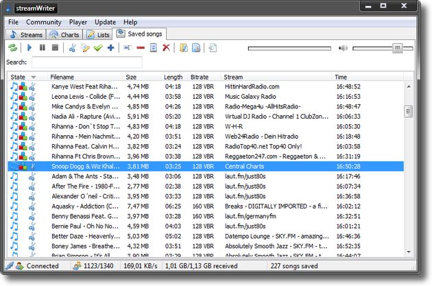Click the speaker mute icon
This screenshot has height=286, width=432.
coord(343,48)
